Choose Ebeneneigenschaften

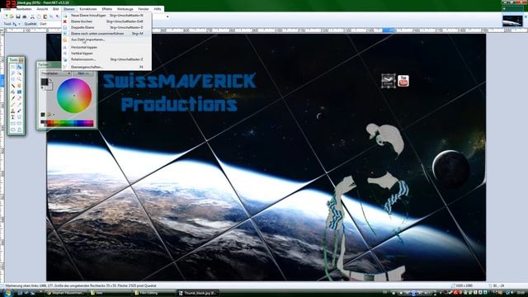(107, 67)
